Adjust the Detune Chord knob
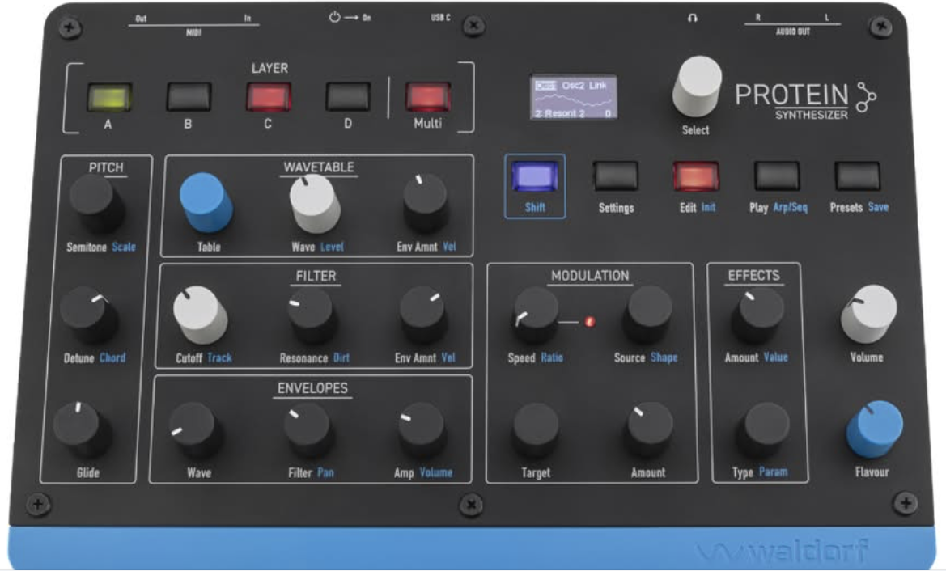Viewport: 946px width, 571px height. pos(89,315)
